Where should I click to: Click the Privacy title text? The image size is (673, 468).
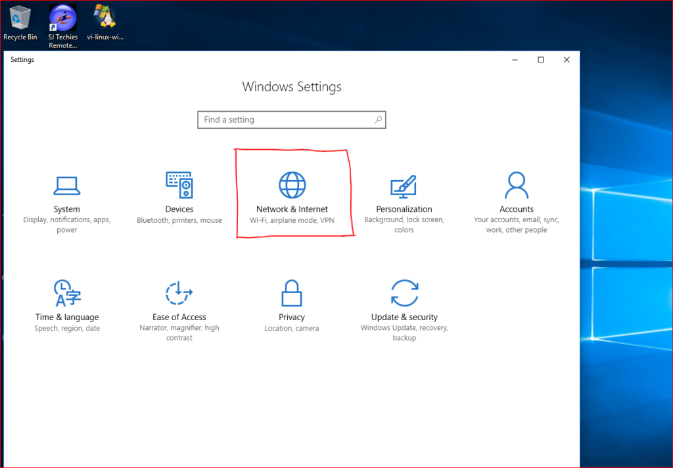[x=291, y=317]
